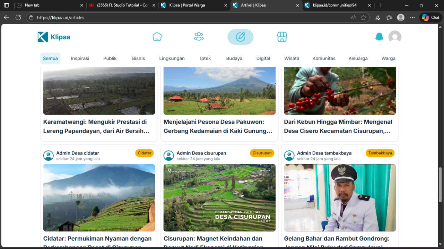This screenshot has width=444, height=249.
Task: Filter articles by Wisata category
Action: [x=291, y=58]
